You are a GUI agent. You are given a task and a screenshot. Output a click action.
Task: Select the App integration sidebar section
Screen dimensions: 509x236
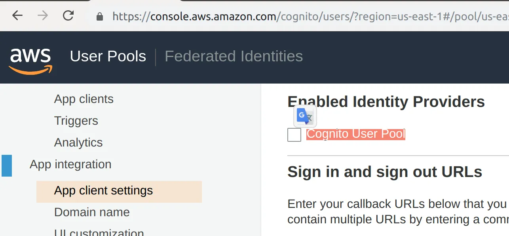point(70,164)
